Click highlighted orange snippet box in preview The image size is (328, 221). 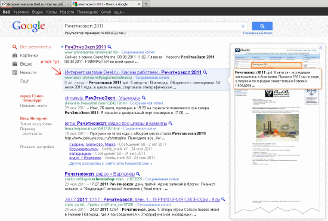[277, 65]
